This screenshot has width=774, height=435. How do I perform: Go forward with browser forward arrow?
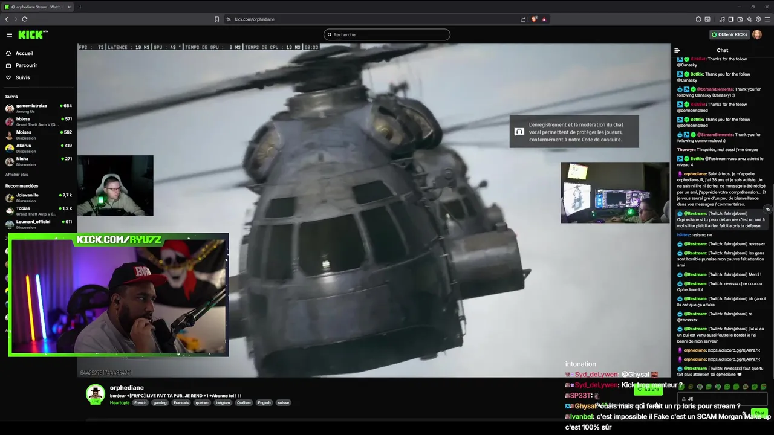(15, 19)
